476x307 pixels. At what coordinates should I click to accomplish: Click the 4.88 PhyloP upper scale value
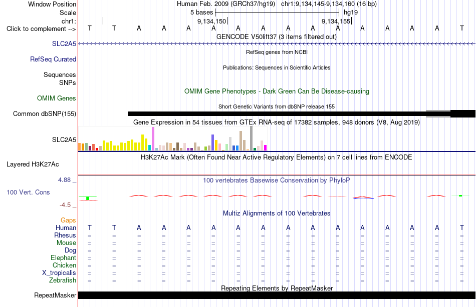(x=64, y=180)
